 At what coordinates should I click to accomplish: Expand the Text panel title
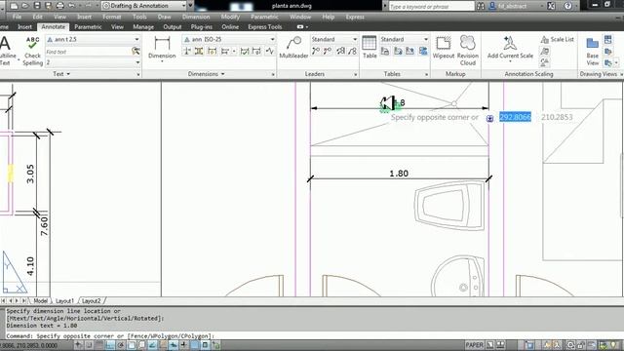tap(61, 74)
